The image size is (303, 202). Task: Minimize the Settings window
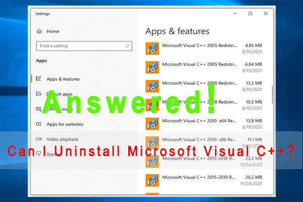[235, 14]
